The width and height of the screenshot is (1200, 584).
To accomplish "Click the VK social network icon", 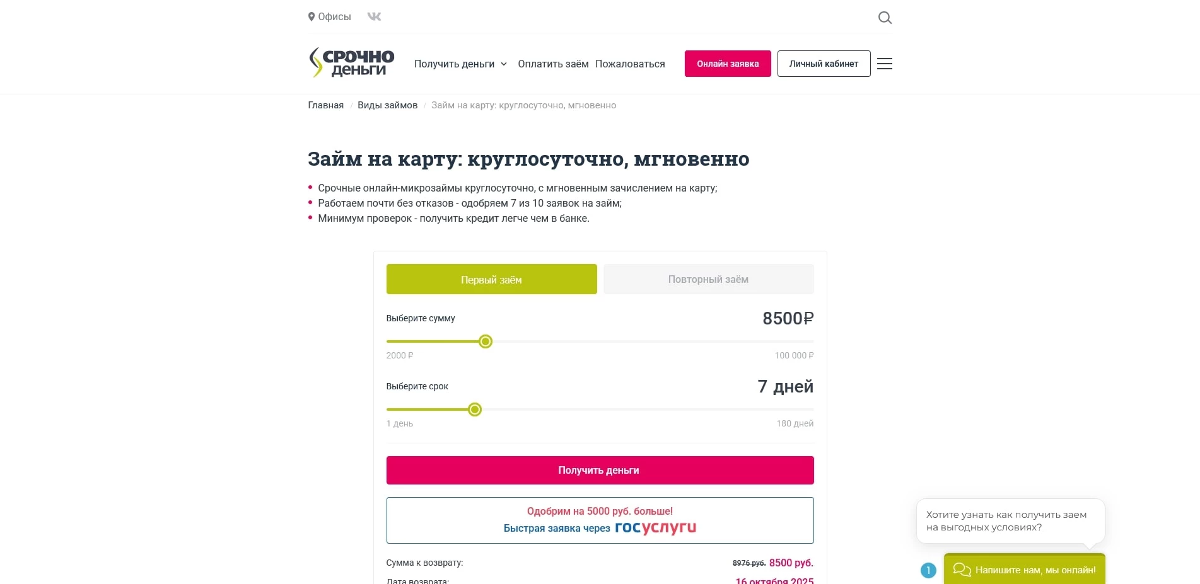I will [x=374, y=17].
